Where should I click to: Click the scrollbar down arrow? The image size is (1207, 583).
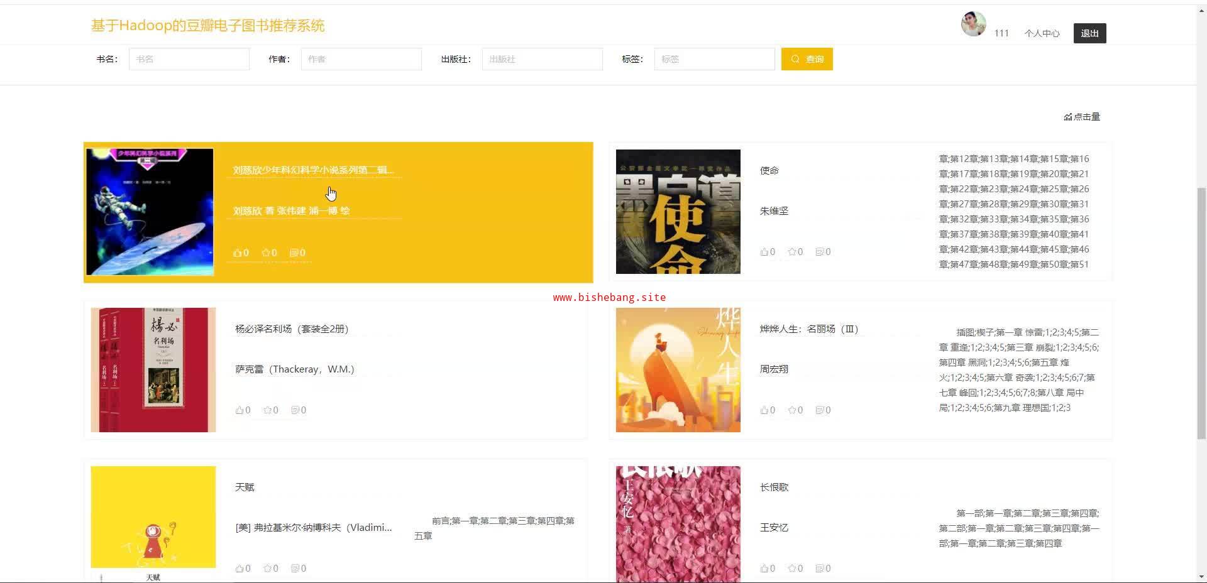[1201, 577]
